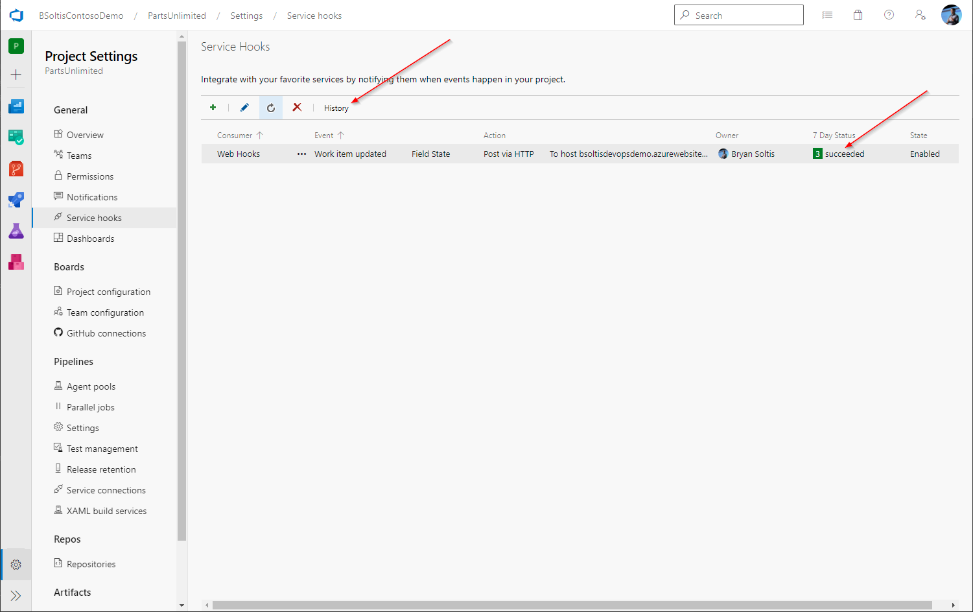Click the help question mark icon

point(889,15)
